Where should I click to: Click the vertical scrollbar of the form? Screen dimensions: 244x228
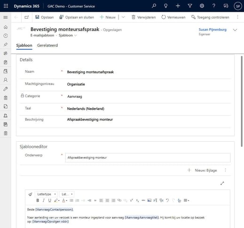point(242,101)
